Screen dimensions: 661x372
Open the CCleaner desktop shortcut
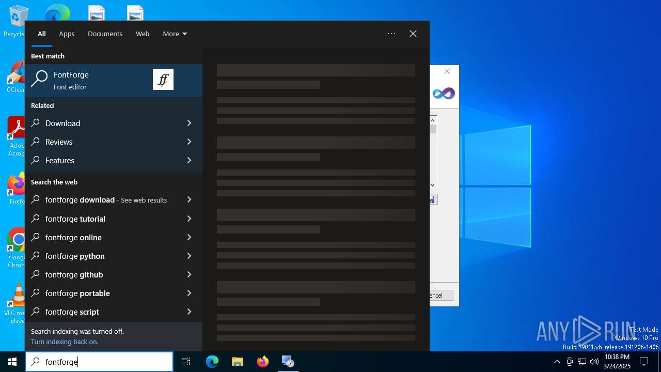point(15,77)
